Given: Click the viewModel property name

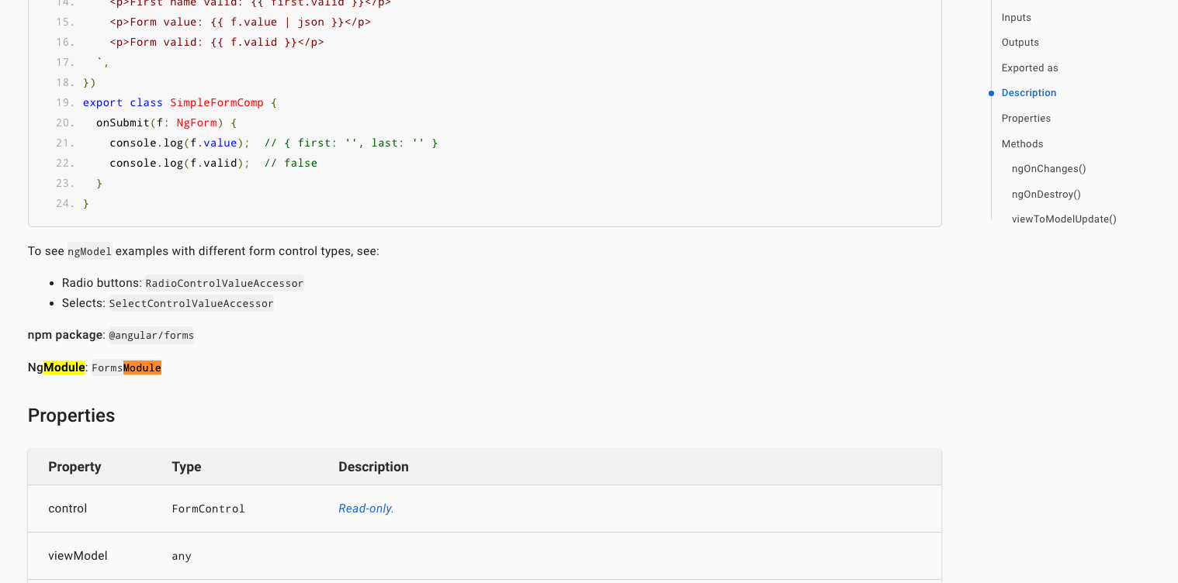Looking at the screenshot, I should (x=78, y=556).
